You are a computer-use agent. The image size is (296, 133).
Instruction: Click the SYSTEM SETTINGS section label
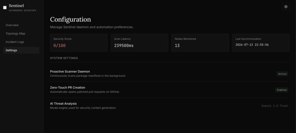(64, 58)
